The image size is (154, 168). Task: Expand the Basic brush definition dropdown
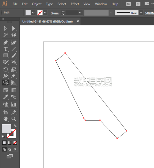[141, 13]
